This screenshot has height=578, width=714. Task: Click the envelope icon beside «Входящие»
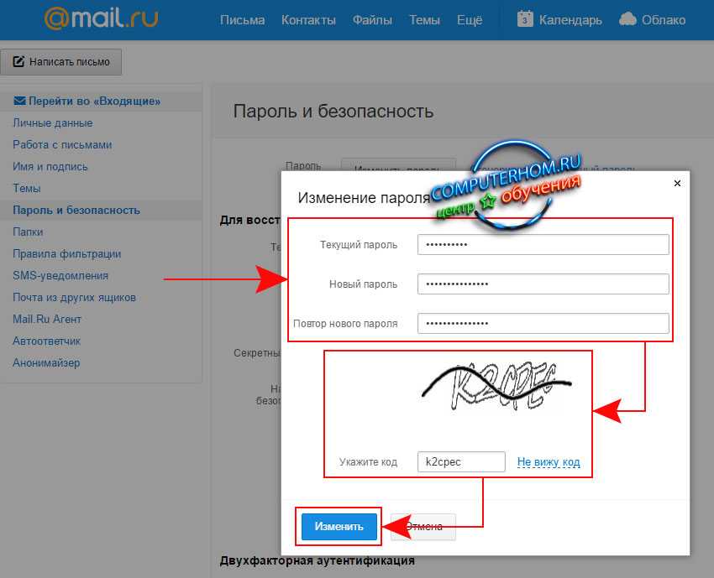pyautogui.click(x=19, y=102)
